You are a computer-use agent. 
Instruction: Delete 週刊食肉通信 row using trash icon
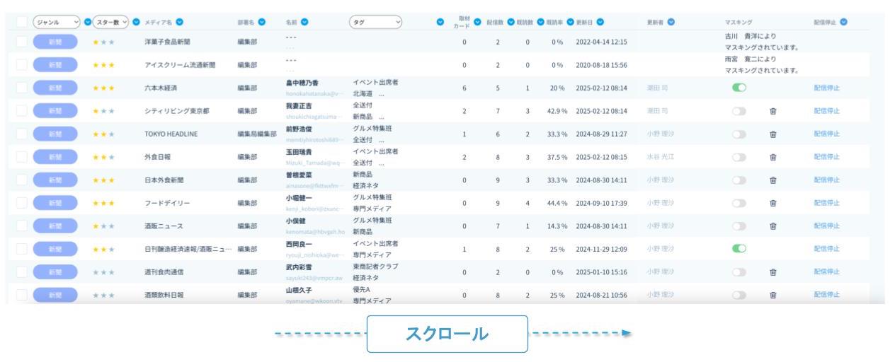pyautogui.click(x=773, y=271)
